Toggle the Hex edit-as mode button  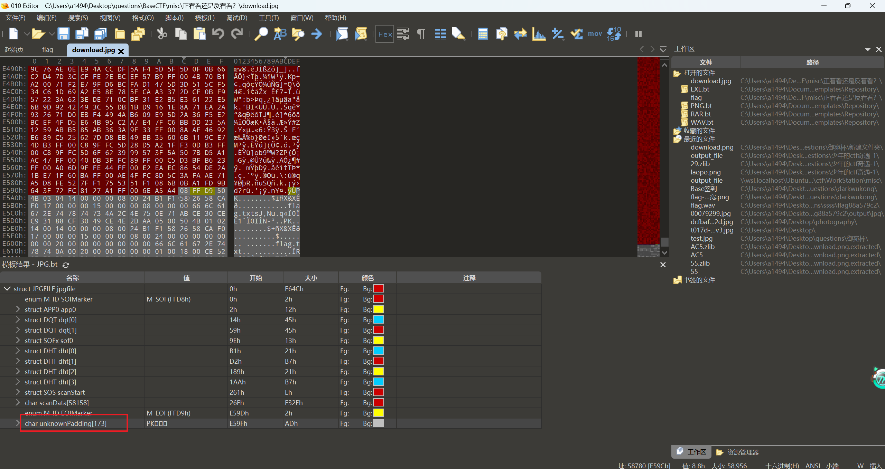pos(385,34)
